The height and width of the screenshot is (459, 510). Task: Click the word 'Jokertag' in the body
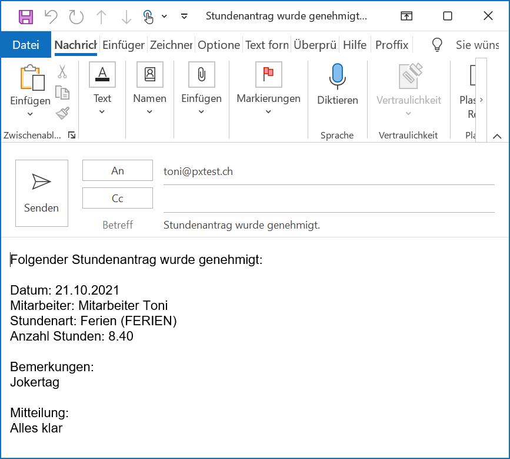(35, 382)
